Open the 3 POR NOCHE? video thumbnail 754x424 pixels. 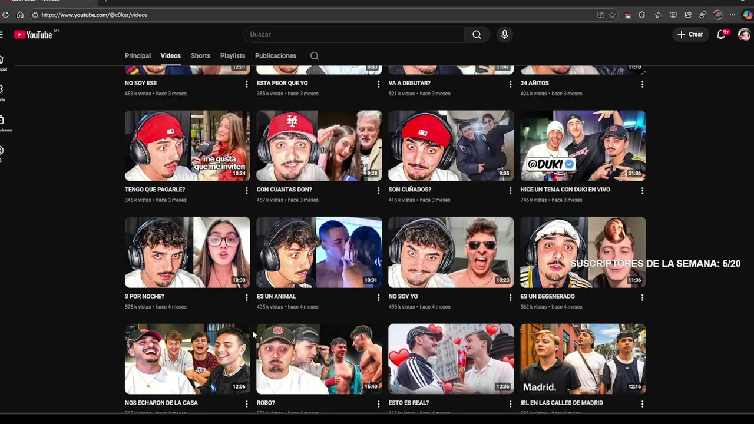tap(187, 252)
